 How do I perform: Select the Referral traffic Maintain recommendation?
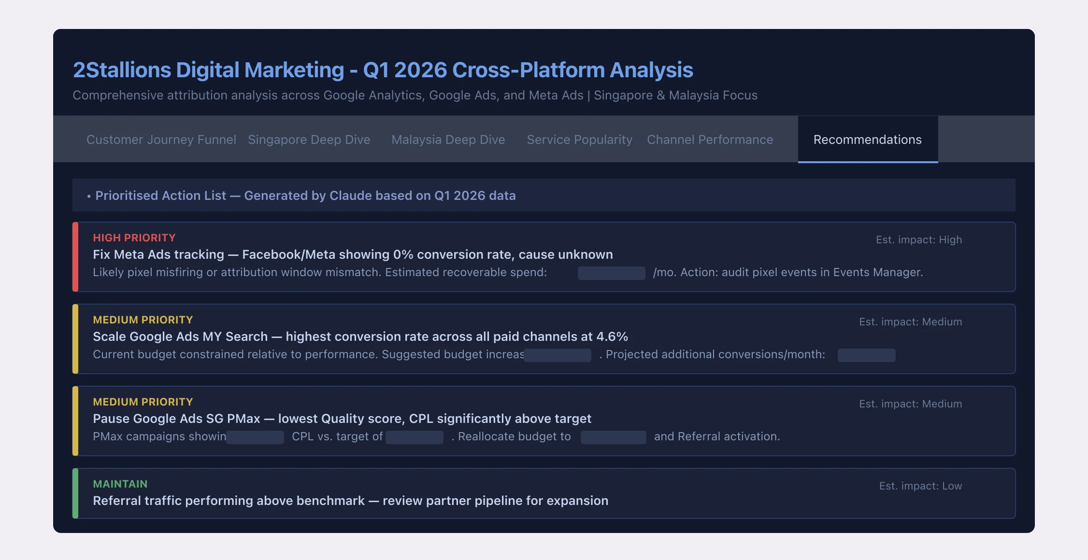350,501
